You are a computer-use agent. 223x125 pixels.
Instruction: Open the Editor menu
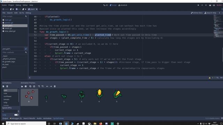pos(25,5)
